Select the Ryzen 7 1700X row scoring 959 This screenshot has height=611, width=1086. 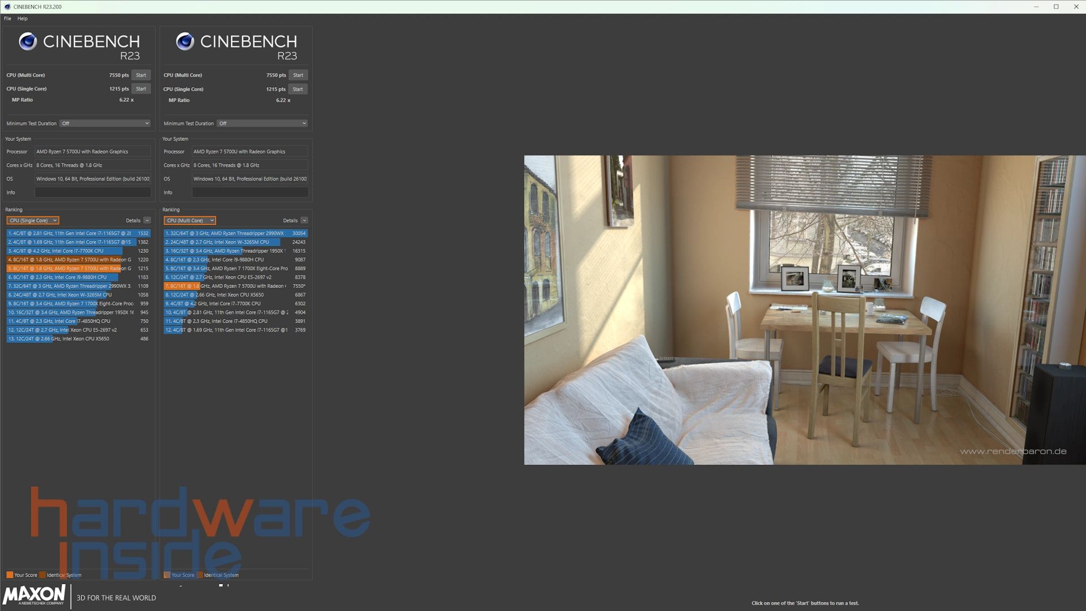tap(79, 303)
